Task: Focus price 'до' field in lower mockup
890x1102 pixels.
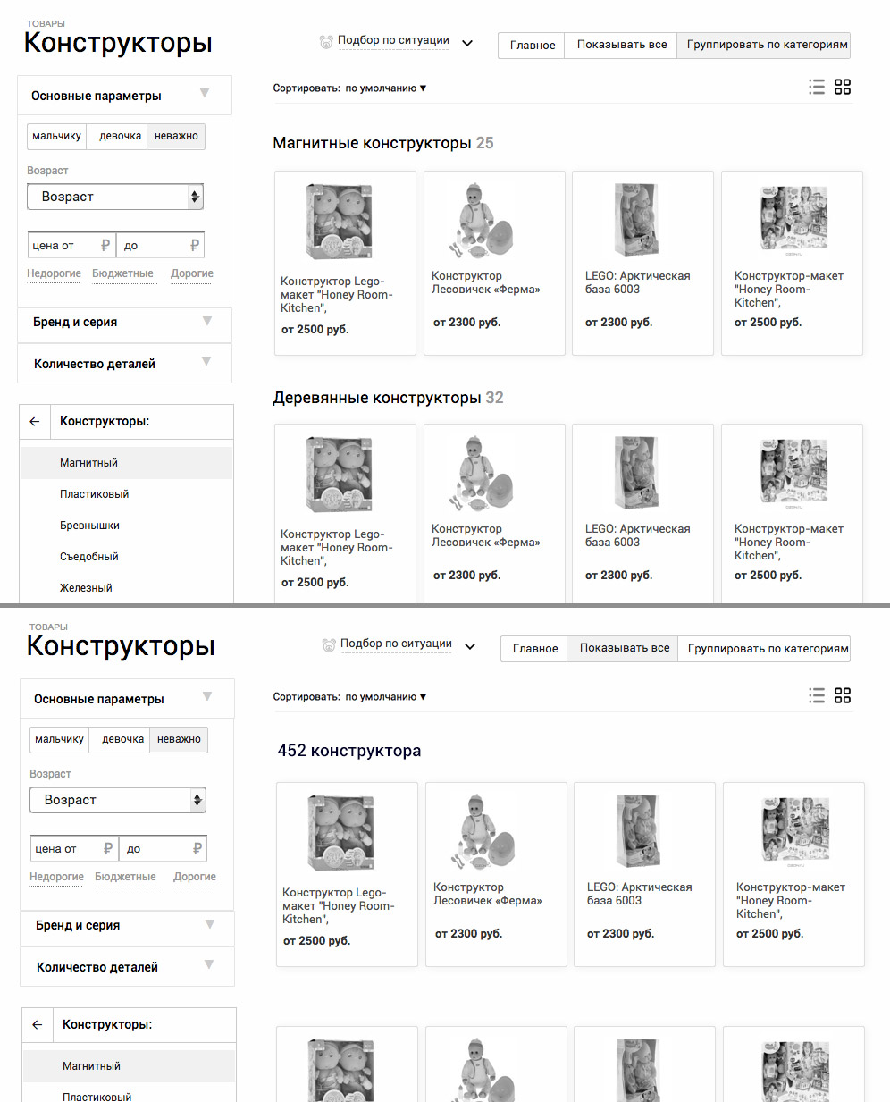Action: tap(163, 848)
